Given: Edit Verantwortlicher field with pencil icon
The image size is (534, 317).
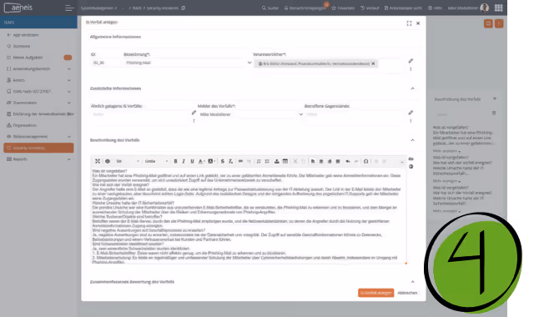Looking at the screenshot, I should [x=411, y=61].
